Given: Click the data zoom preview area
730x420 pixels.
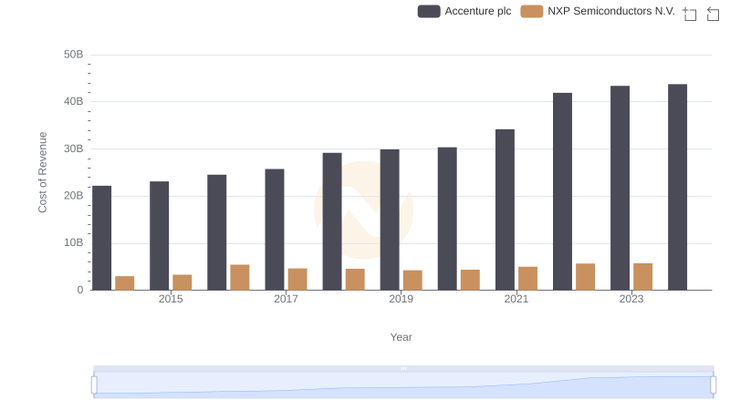Looking at the screenshot, I should click(403, 385).
